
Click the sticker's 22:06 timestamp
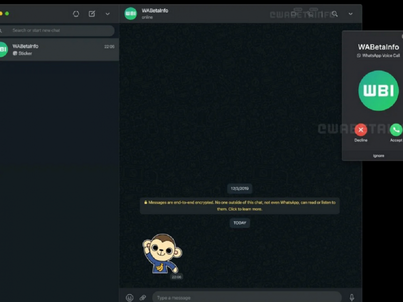[176, 277]
